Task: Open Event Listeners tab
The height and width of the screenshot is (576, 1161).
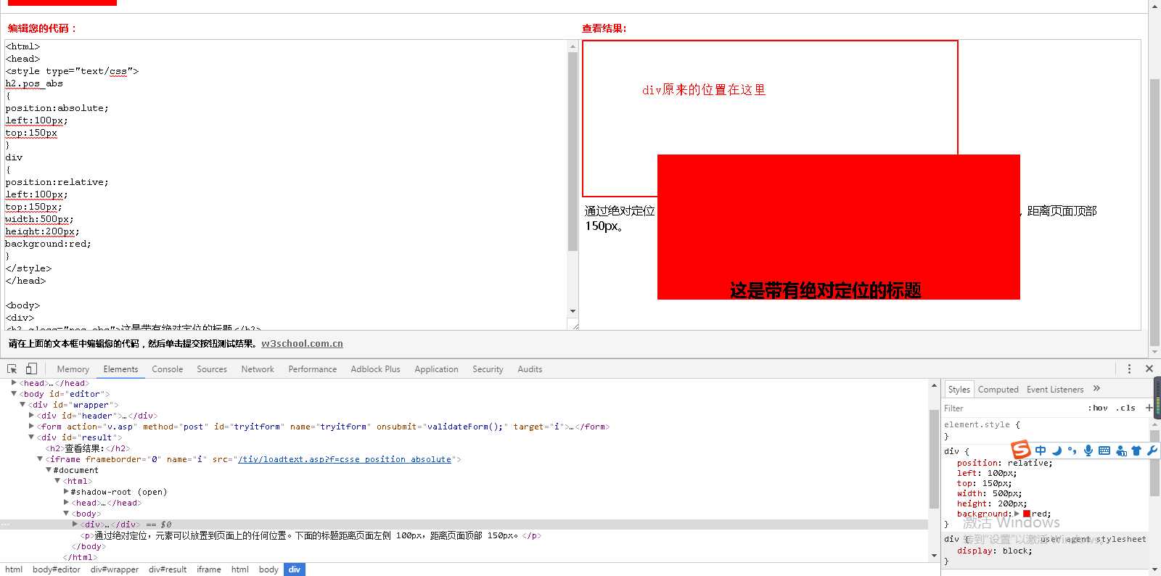Action: tap(1055, 390)
